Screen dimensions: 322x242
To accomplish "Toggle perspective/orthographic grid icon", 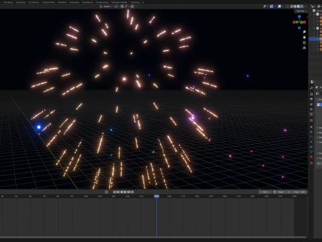I will click(x=305, y=48).
